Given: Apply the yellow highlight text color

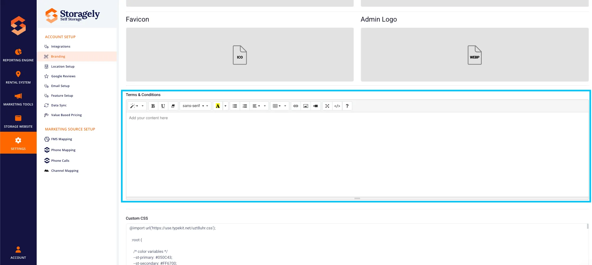Looking at the screenshot, I should pyautogui.click(x=218, y=106).
